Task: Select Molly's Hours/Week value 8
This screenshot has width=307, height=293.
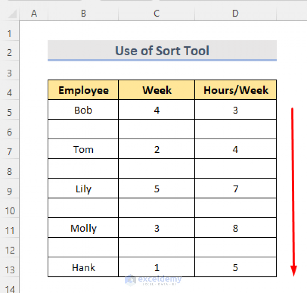Action: (x=235, y=228)
